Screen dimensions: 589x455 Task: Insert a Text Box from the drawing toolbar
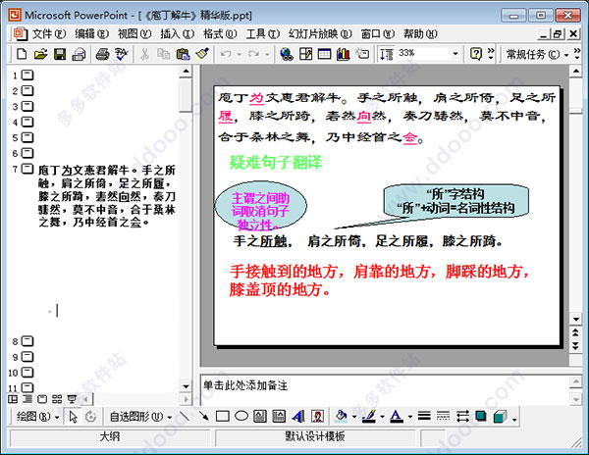(x=260, y=416)
